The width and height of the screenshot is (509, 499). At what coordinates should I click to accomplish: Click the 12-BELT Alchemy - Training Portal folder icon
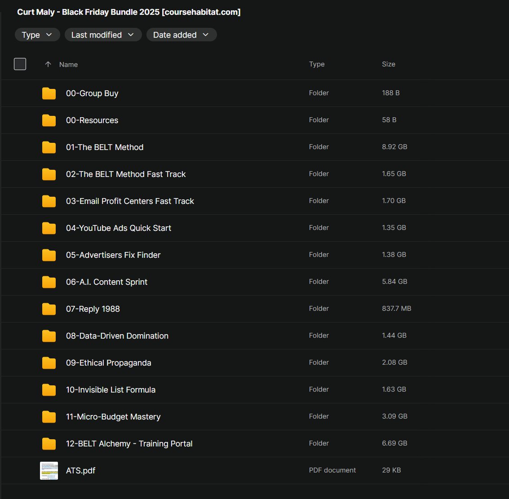point(49,443)
